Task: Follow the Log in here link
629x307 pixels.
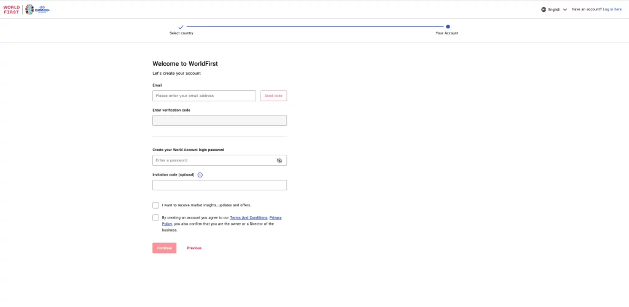Action: [x=612, y=9]
